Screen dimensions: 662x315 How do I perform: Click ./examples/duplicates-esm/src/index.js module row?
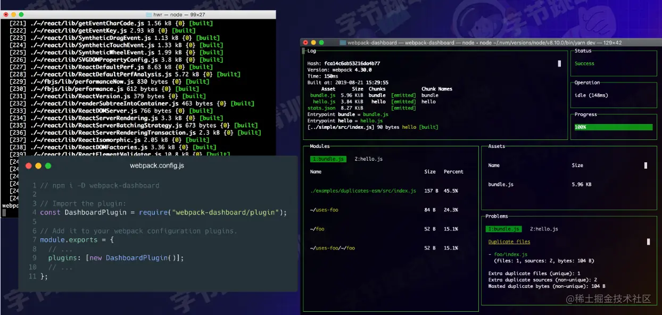tap(384, 190)
